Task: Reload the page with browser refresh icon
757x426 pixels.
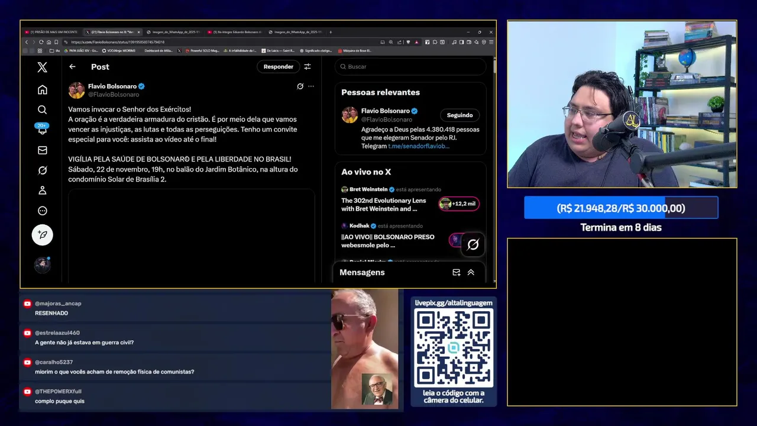Action: click(41, 42)
